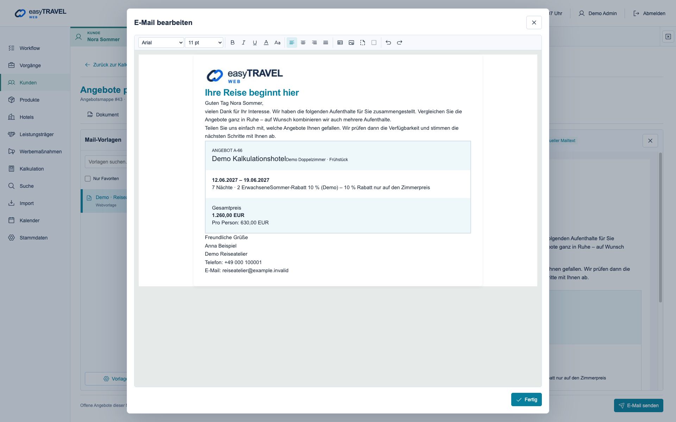Viewport: 676px width, 422px height.
Task: Confirm edits with the Fertig button
Action: point(526,399)
